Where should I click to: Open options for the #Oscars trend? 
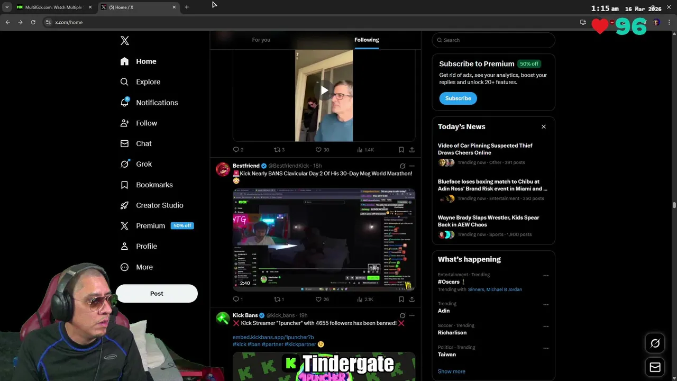click(x=546, y=276)
